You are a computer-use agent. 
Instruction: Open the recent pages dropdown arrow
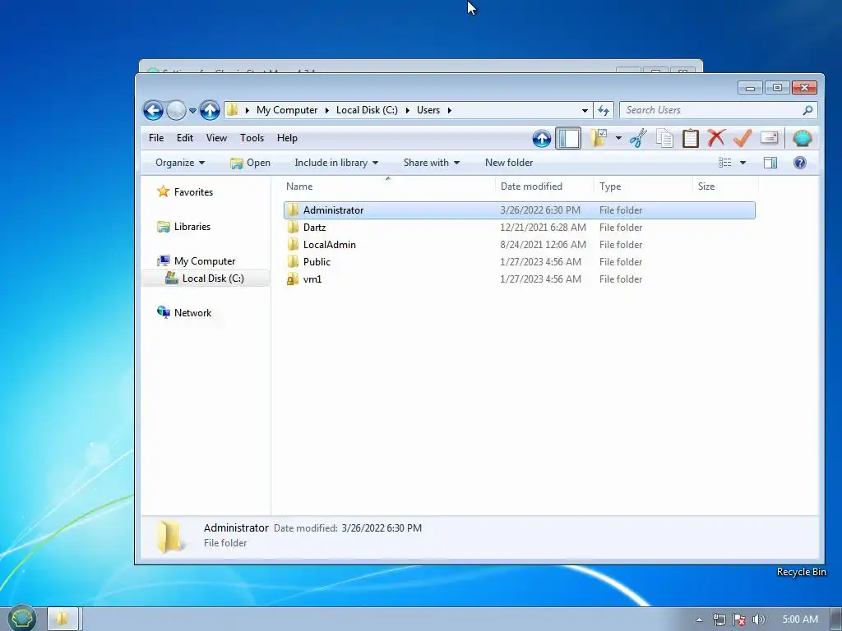coord(192,111)
